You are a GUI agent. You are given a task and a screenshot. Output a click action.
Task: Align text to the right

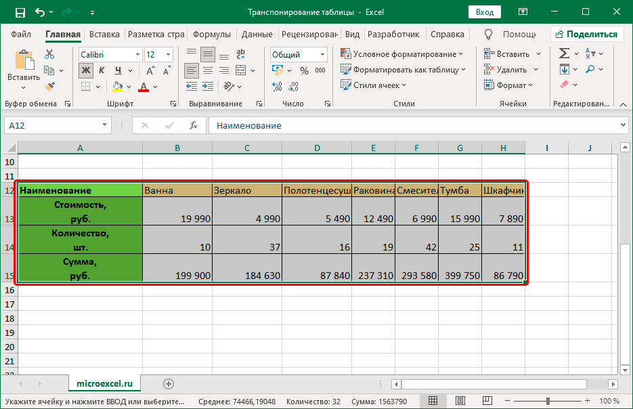(224, 70)
